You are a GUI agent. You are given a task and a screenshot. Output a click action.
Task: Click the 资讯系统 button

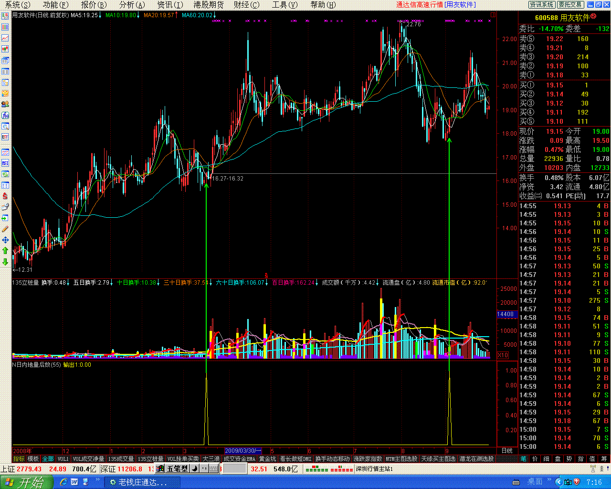tap(542, 5)
